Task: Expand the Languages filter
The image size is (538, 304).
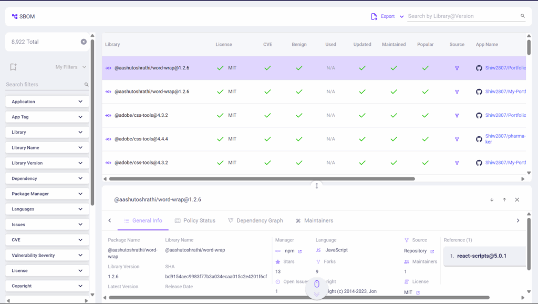Action: 47,209
